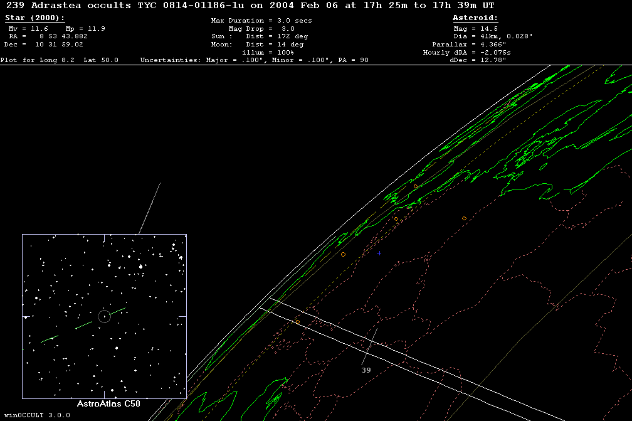Select the orange circle inside the white shadow path
The image size is (632, 421).
point(297,322)
